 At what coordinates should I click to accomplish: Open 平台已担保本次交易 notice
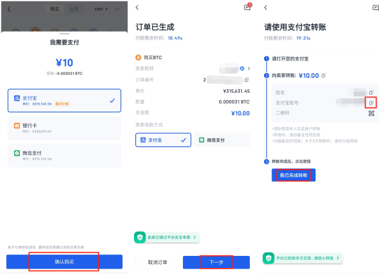(303, 258)
